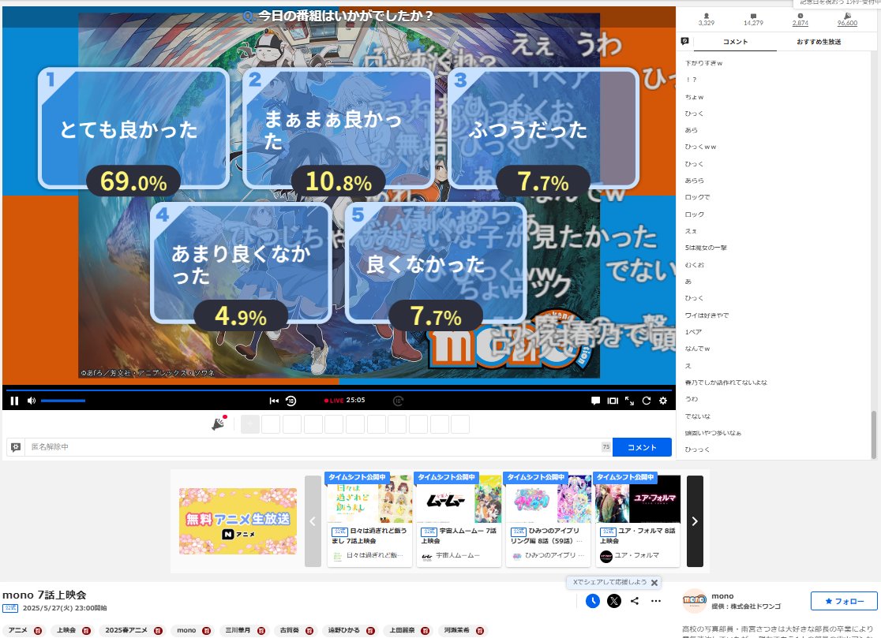Switch to the おすすめ生放送 tab
The image size is (881, 638).
click(x=819, y=42)
